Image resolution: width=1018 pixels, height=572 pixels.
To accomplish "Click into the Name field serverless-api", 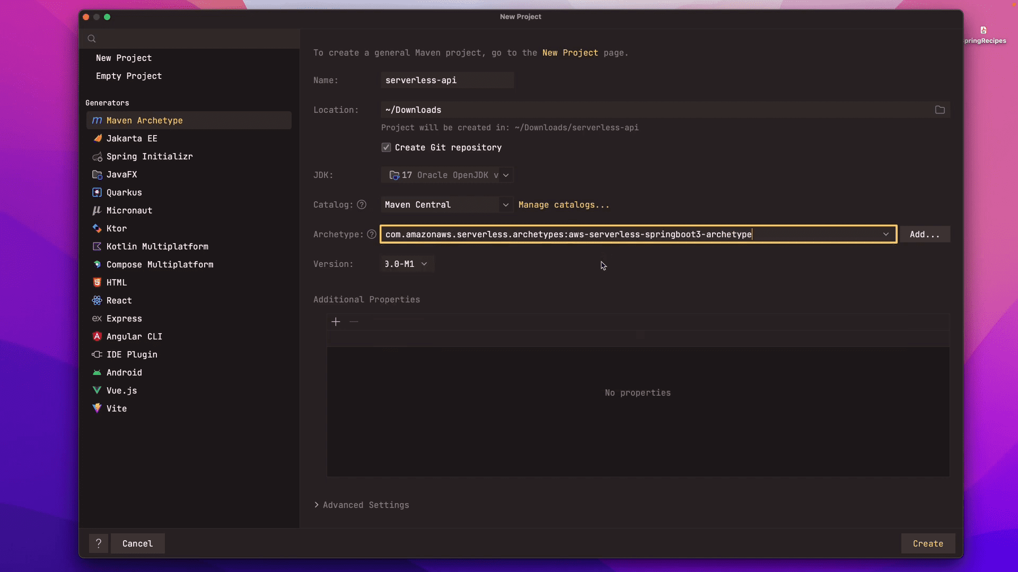I will coord(446,80).
